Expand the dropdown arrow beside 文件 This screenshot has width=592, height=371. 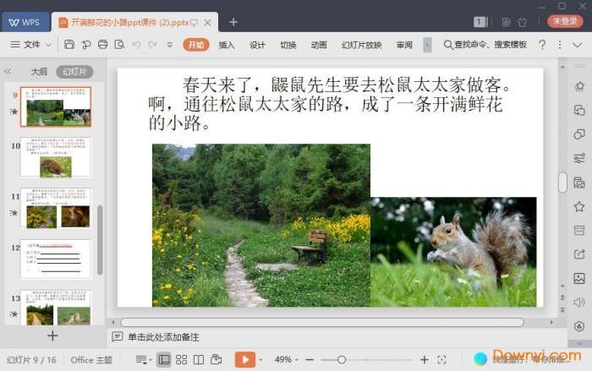(48, 45)
